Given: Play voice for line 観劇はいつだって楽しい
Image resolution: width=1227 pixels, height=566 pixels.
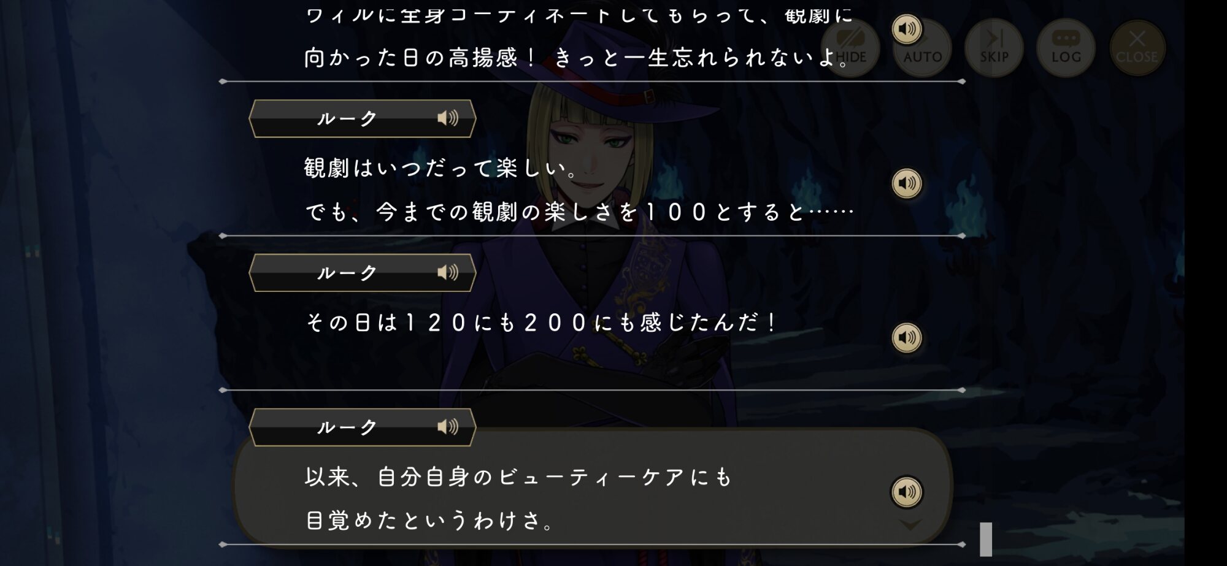Looking at the screenshot, I should 907,183.
